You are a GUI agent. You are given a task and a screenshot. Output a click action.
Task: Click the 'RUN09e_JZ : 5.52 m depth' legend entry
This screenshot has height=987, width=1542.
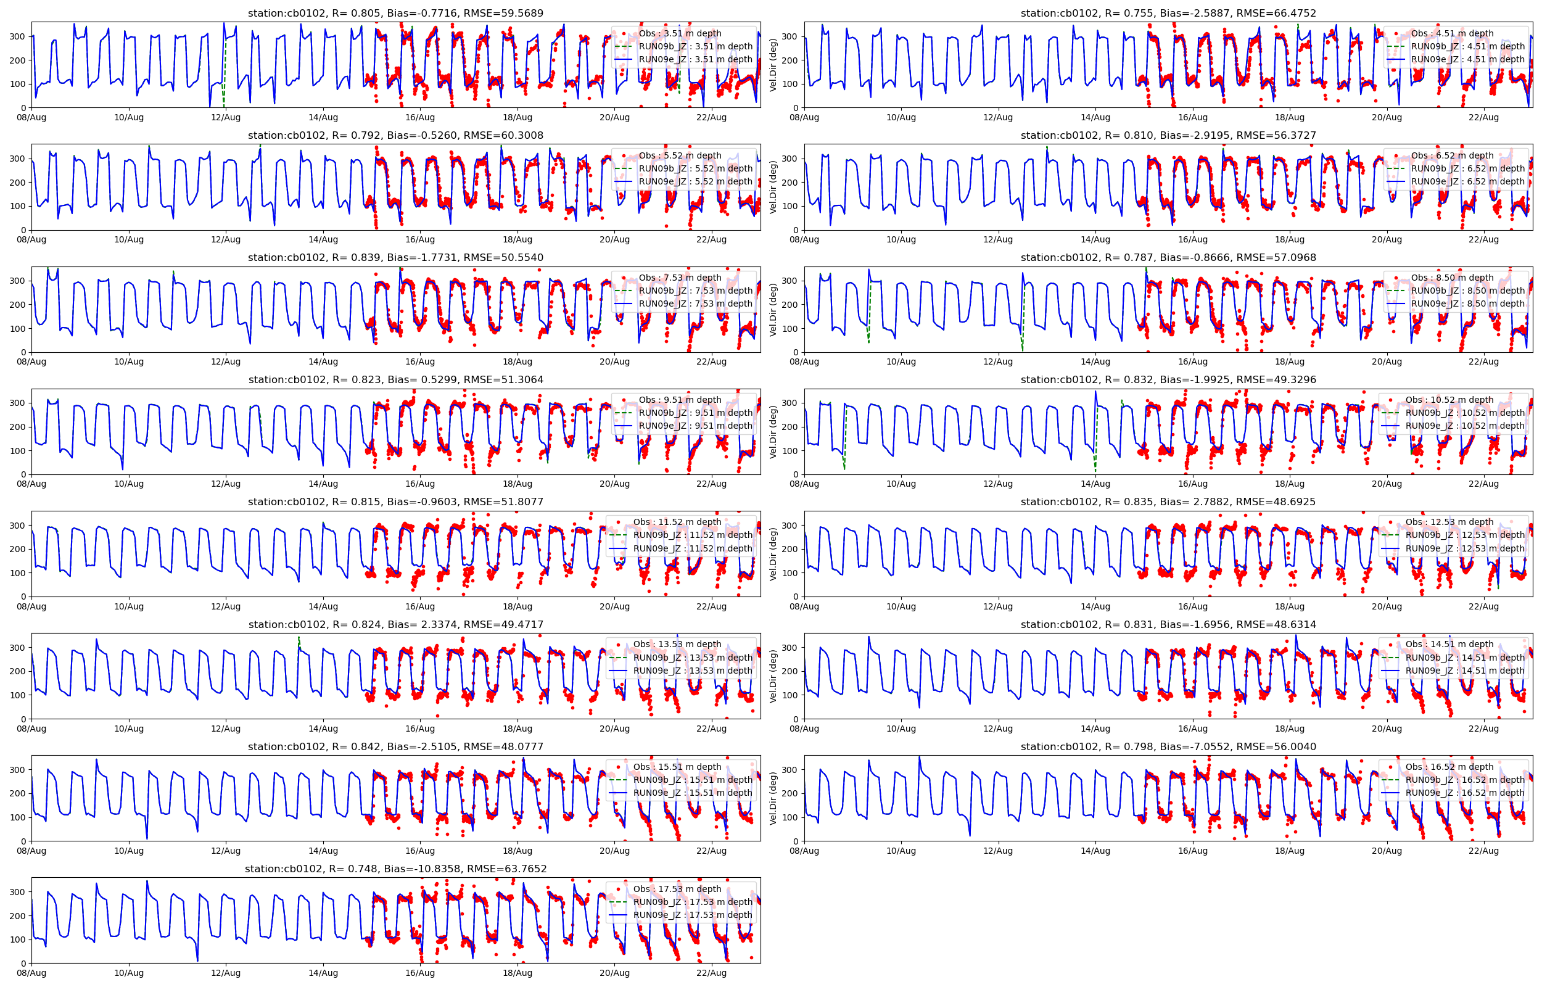(695, 181)
